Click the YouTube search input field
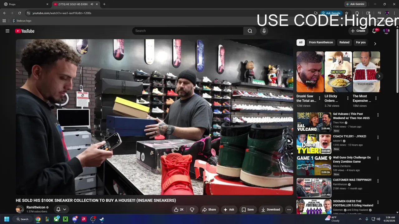Viewport: 399px width, 224px height. click(188, 31)
